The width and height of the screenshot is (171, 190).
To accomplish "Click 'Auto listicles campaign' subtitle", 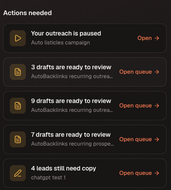I will pos(60,43).
